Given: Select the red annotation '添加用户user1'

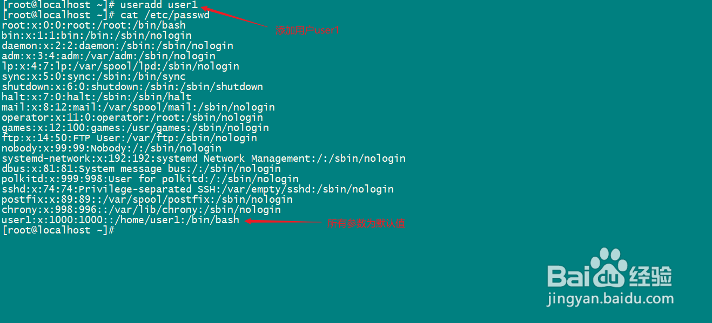Looking at the screenshot, I should pos(307,31).
